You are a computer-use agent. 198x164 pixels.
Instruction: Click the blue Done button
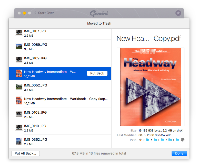tap(179, 153)
